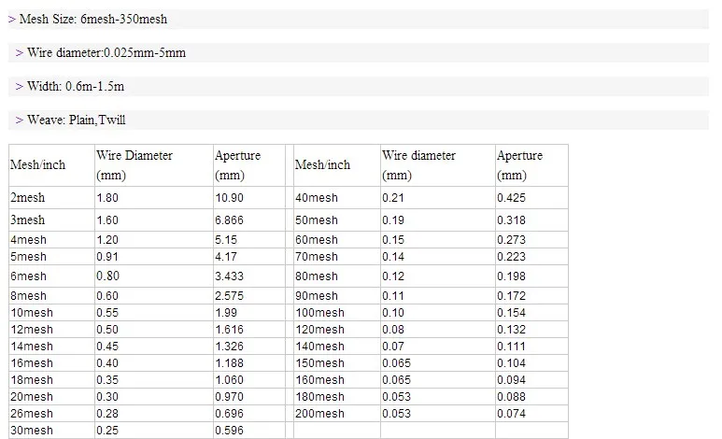Click the 0.425 aperture cell

point(511,198)
